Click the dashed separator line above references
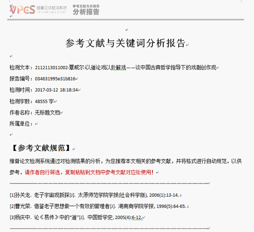Screen dimensions: 254x232 (x=109, y=183)
